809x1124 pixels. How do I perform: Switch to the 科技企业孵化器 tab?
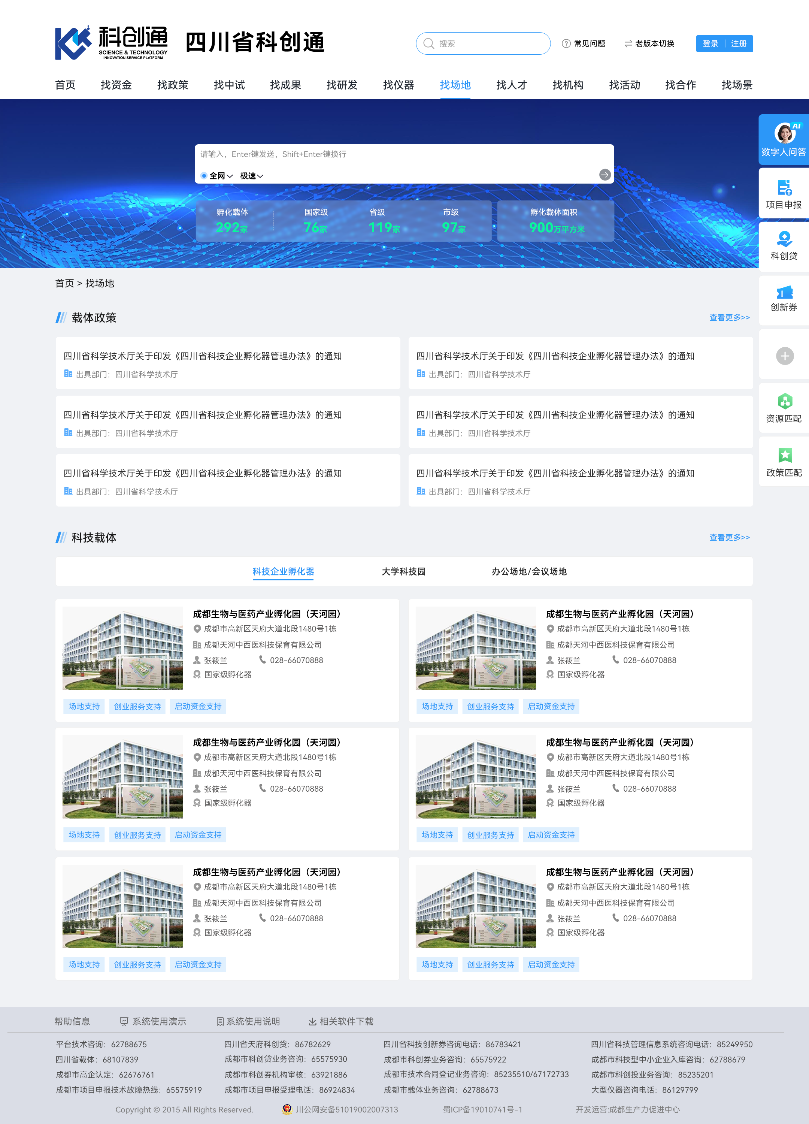[284, 571]
